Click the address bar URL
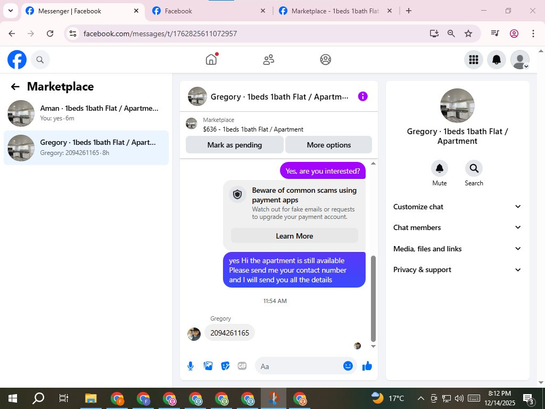This screenshot has height=409, width=545. coord(160,34)
